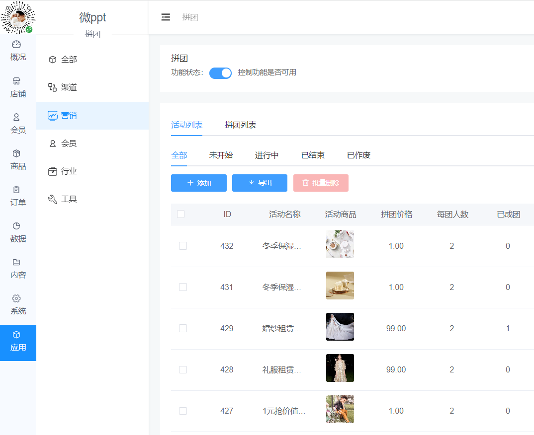534x435 pixels.
Task: Open the 店铺 shop section icon
Action: pyautogui.click(x=16, y=81)
